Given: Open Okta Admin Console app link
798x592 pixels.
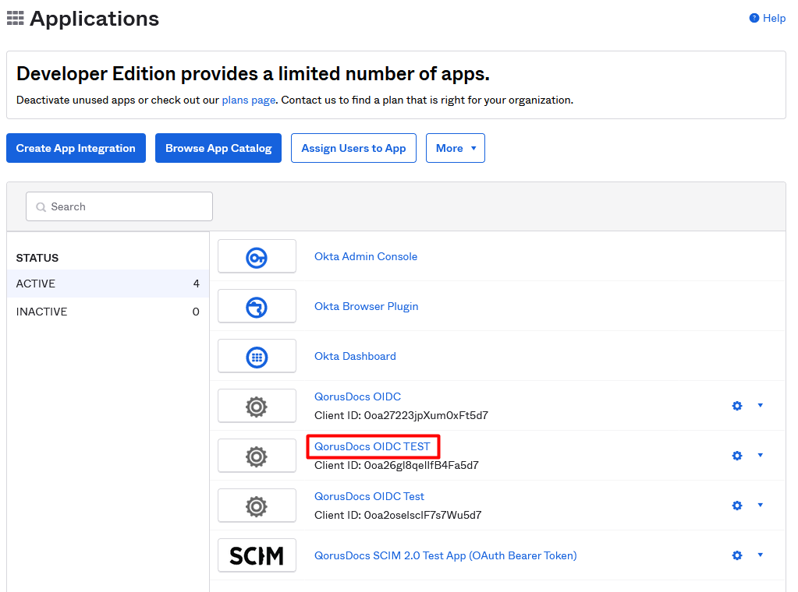Looking at the screenshot, I should (x=366, y=256).
